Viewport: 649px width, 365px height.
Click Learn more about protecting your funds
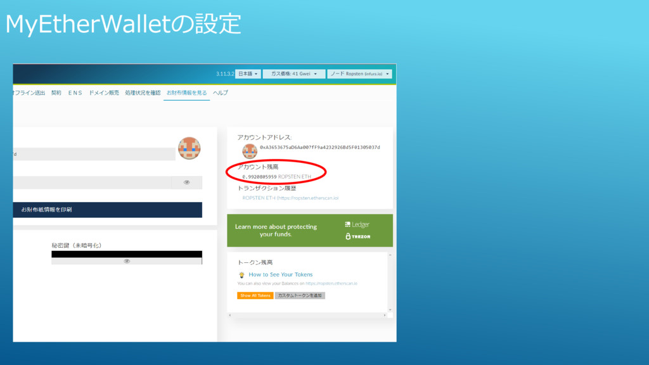click(x=276, y=230)
